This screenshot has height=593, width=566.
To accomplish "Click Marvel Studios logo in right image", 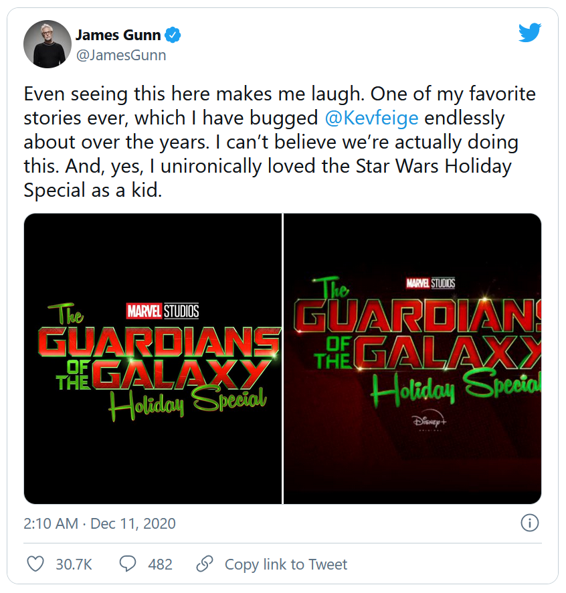I will [431, 284].
